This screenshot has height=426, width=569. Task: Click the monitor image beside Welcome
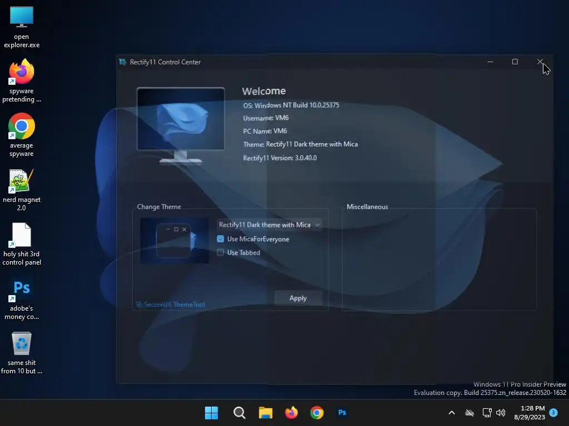181,126
